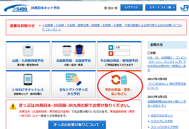The height and width of the screenshot is (129, 189).
Task: Click the 2017年7月4日 date text
Action: pos(157,79)
